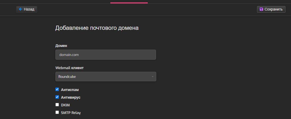Click the Добавление почтового домена heading
291x119 pixels.
[x=97, y=28]
